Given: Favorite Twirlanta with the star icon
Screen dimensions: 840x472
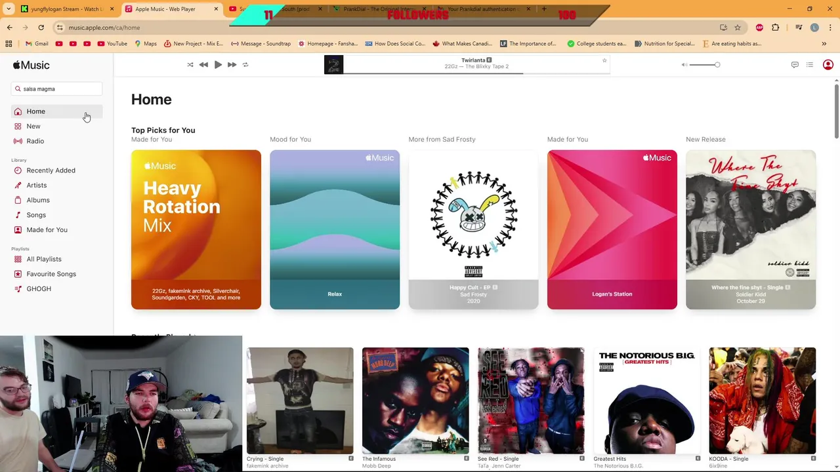Looking at the screenshot, I should coord(604,61).
